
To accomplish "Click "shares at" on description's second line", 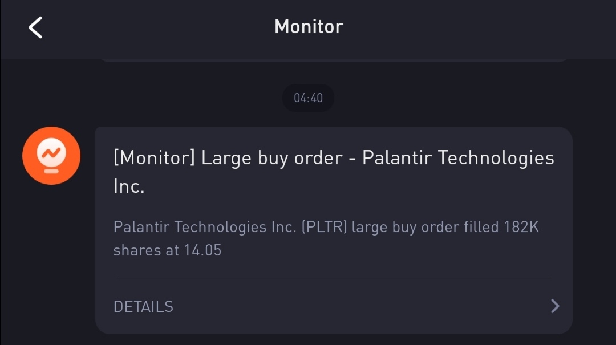I will click(146, 250).
